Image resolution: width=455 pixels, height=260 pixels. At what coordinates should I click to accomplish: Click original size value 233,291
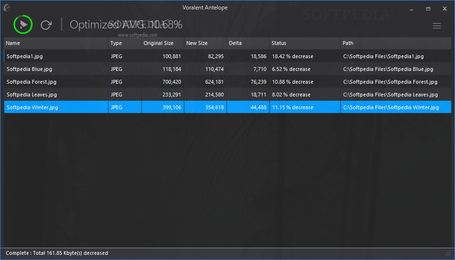[x=172, y=95]
